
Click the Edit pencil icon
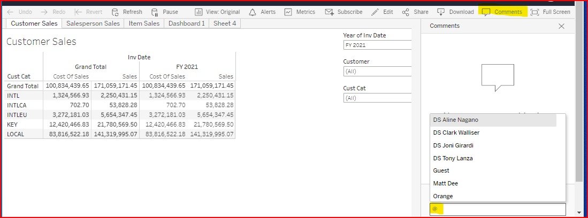[375, 12]
